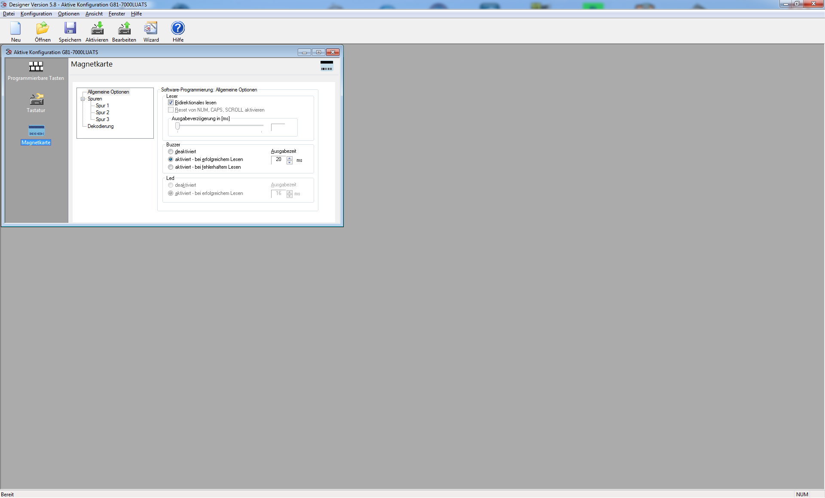This screenshot has width=825, height=498.
Task: Select the Buzzer deaktiviert radio button
Action: (x=171, y=152)
